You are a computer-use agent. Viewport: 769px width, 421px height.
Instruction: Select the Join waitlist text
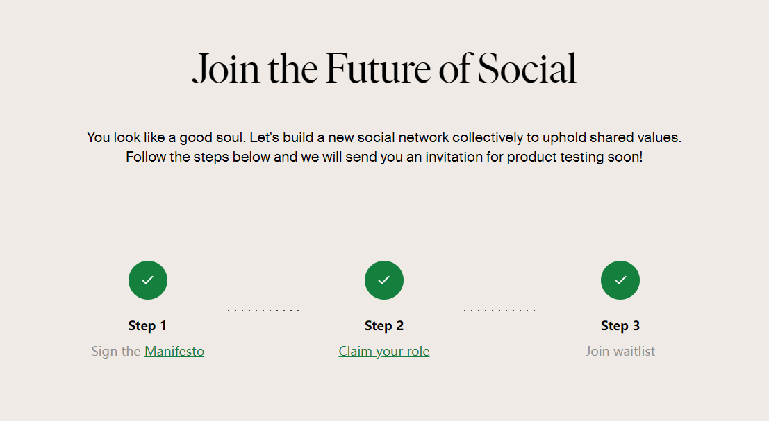click(x=620, y=352)
